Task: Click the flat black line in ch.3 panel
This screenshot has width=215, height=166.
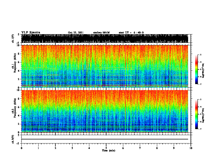Action: click(105, 139)
